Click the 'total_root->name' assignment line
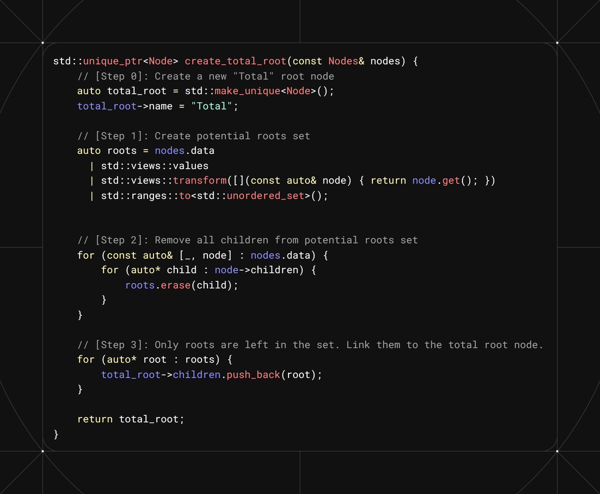The height and width of the screenshot is (494, 600). tap(158, 106)
